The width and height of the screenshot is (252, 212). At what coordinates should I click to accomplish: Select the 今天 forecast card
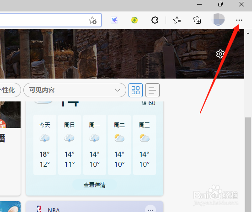[45, 144]
